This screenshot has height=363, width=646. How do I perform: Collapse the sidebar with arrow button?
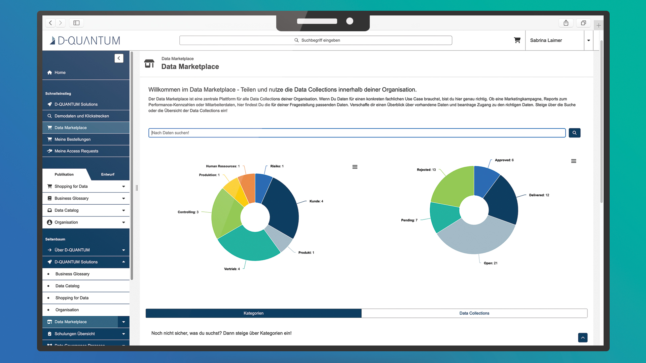119,58
